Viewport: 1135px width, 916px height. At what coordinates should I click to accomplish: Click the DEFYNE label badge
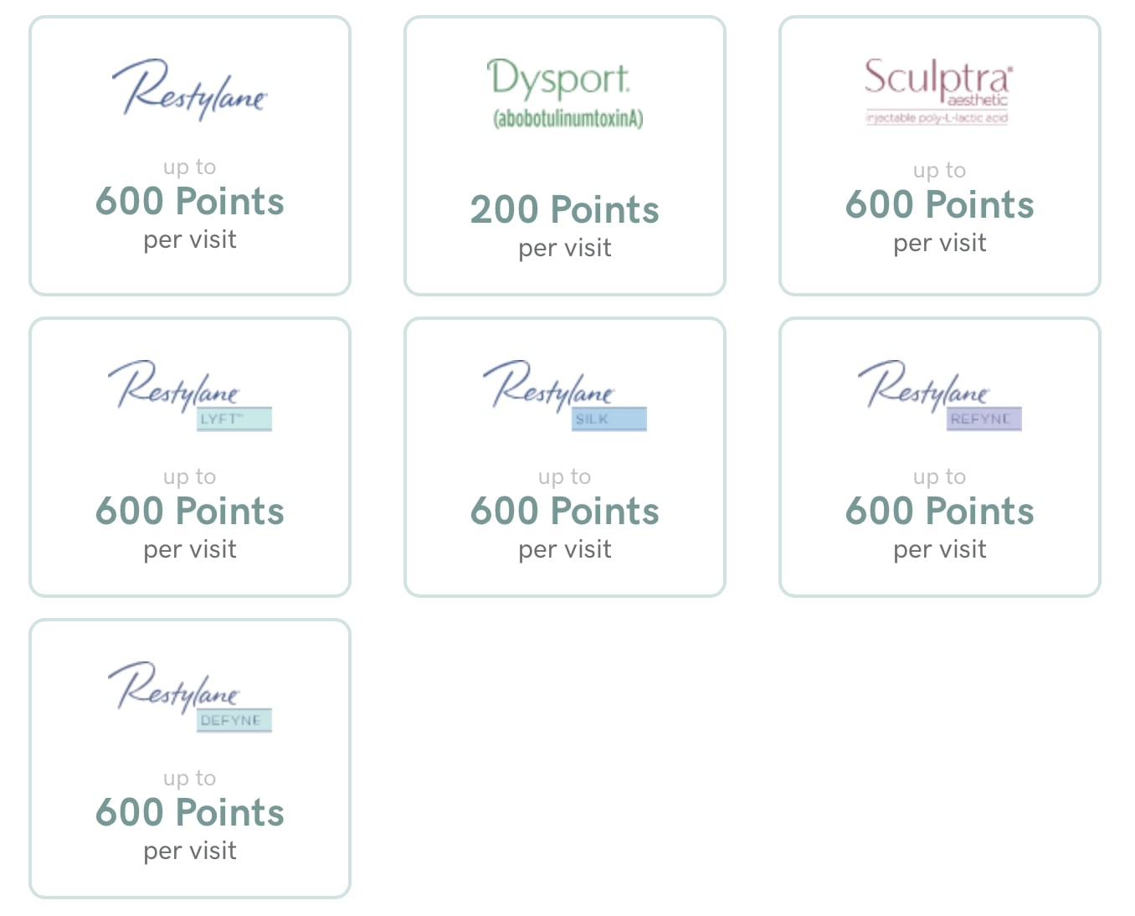234,720
